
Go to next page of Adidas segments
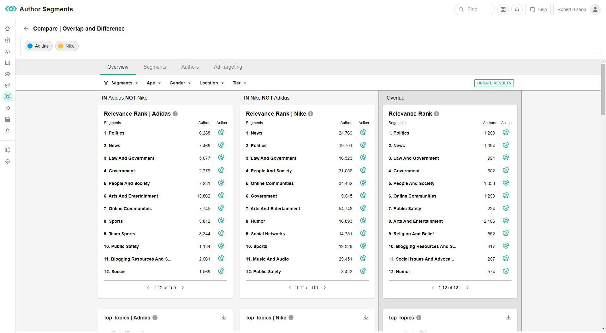pyautogui.click(x=183, y=288)
